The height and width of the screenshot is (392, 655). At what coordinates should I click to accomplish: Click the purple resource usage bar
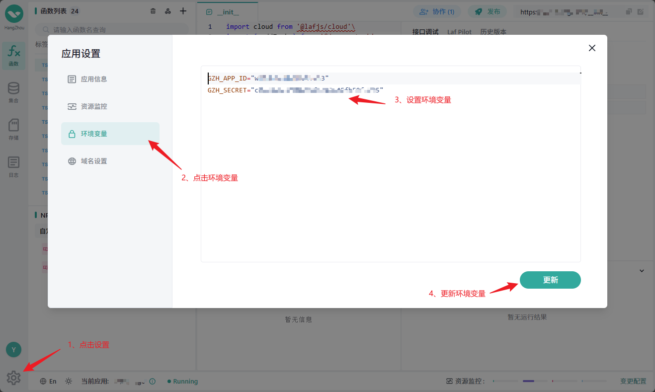528,381
